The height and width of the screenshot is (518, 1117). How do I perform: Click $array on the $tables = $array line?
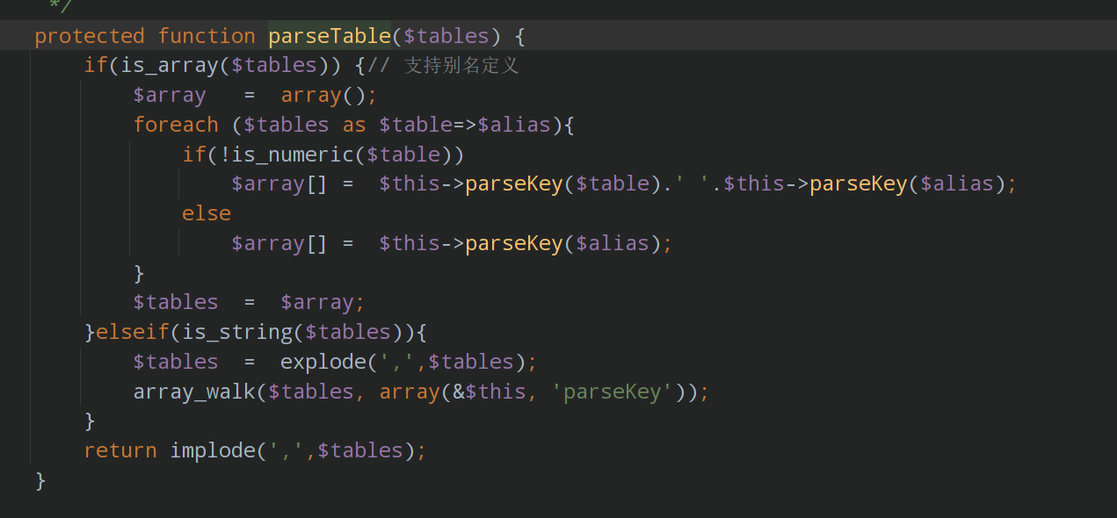click(317, 302)
